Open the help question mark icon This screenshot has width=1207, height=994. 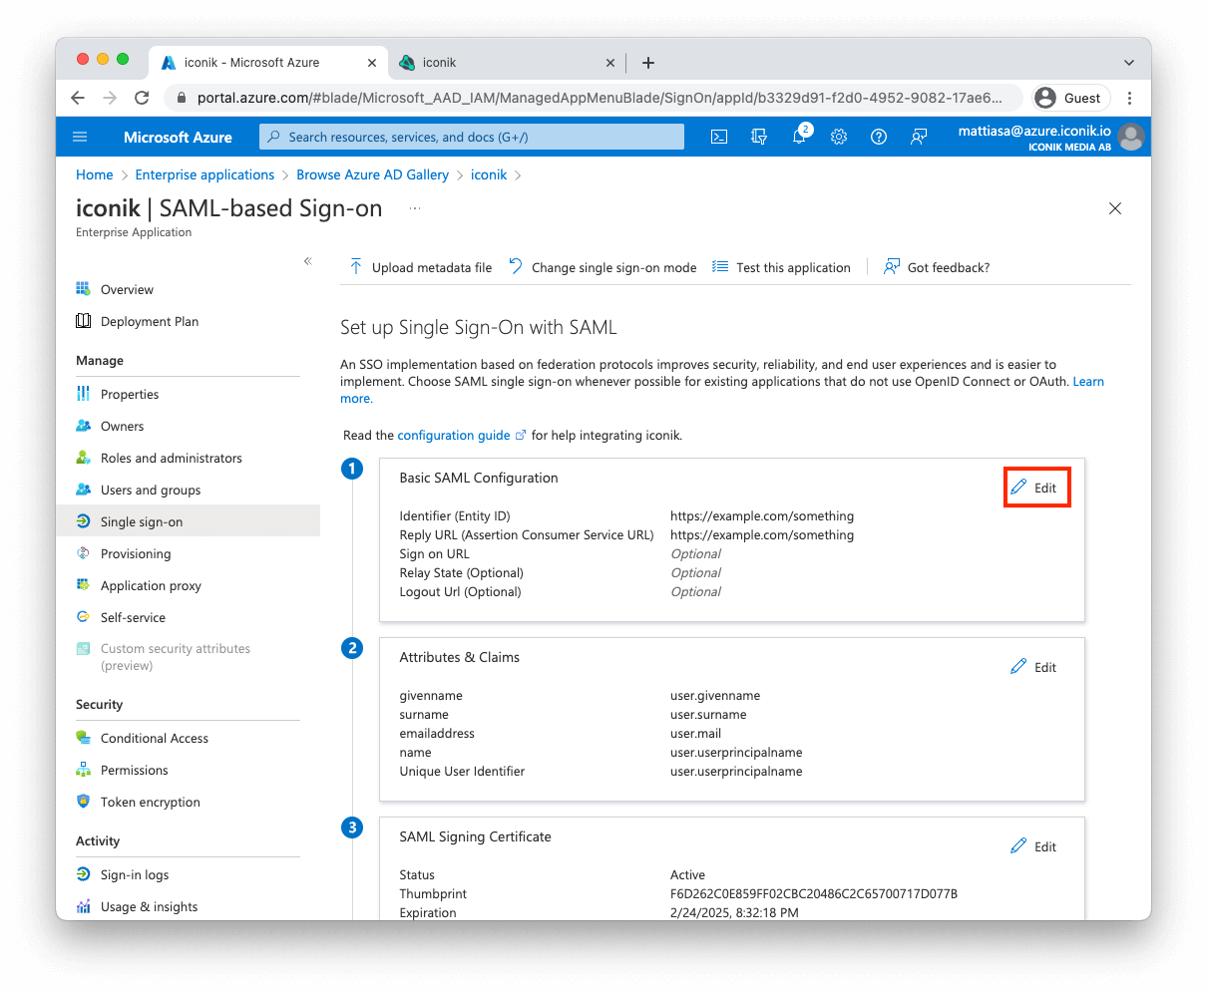879,137
